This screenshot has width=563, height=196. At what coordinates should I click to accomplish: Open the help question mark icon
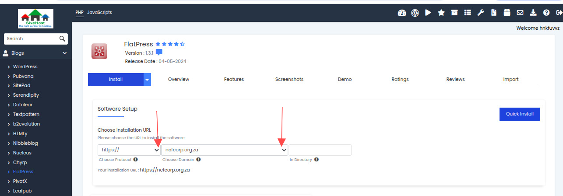[546, 13]
